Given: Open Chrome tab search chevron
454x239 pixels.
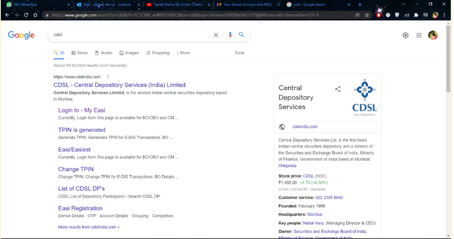Looking at the screenshot, I should [403, 4].
